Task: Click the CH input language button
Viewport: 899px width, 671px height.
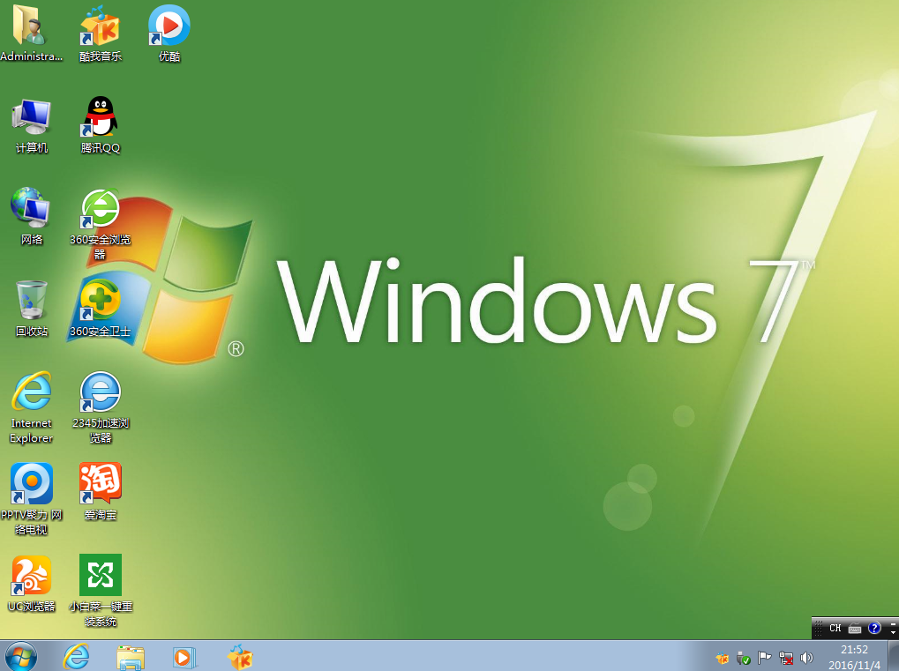Action: pyautogui.click(x=835, y=628)
